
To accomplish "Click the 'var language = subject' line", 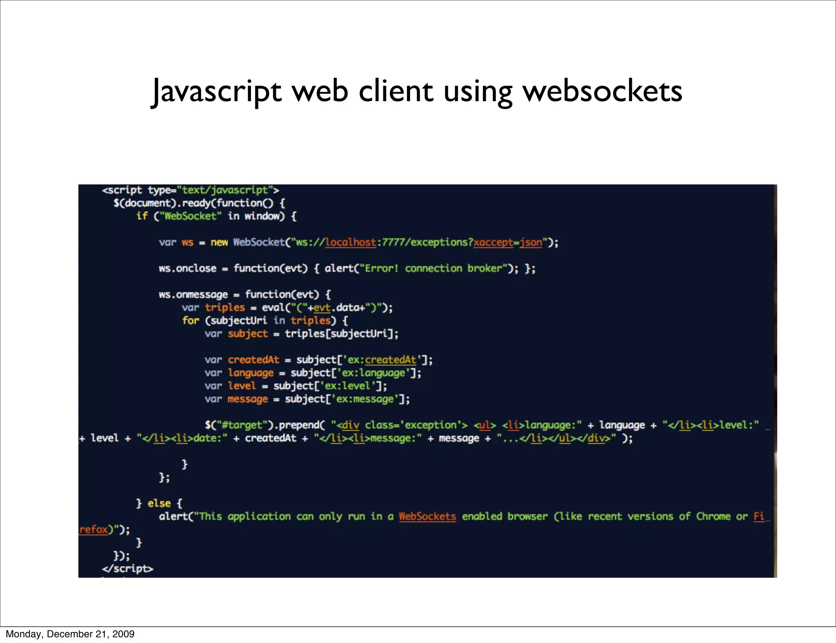I will [313, 373].
